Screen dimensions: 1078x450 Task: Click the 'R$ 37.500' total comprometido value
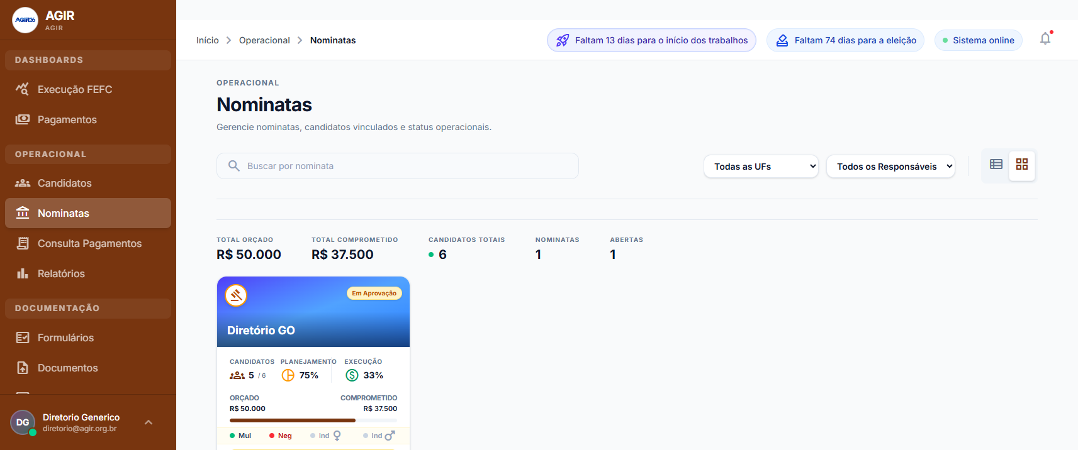[342, 255]
